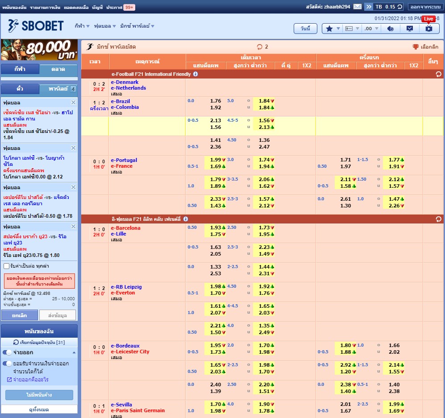Click the มิกซ์ พาร์เลย์สด runner logo icon
This screenshot has width=445, height=418.
pos(90,47)
